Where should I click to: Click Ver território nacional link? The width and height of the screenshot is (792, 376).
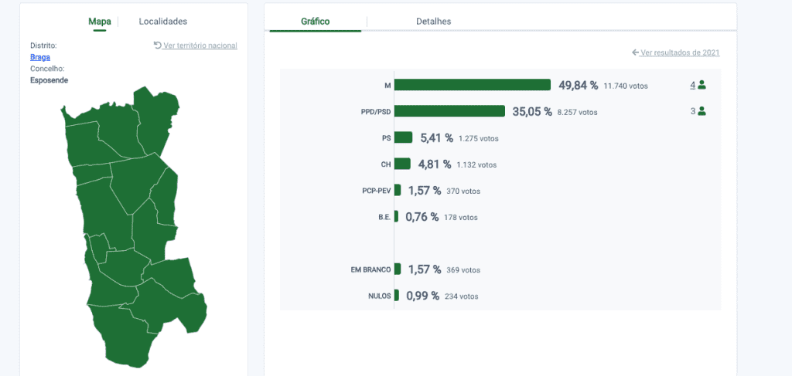(x=200, y=46)
